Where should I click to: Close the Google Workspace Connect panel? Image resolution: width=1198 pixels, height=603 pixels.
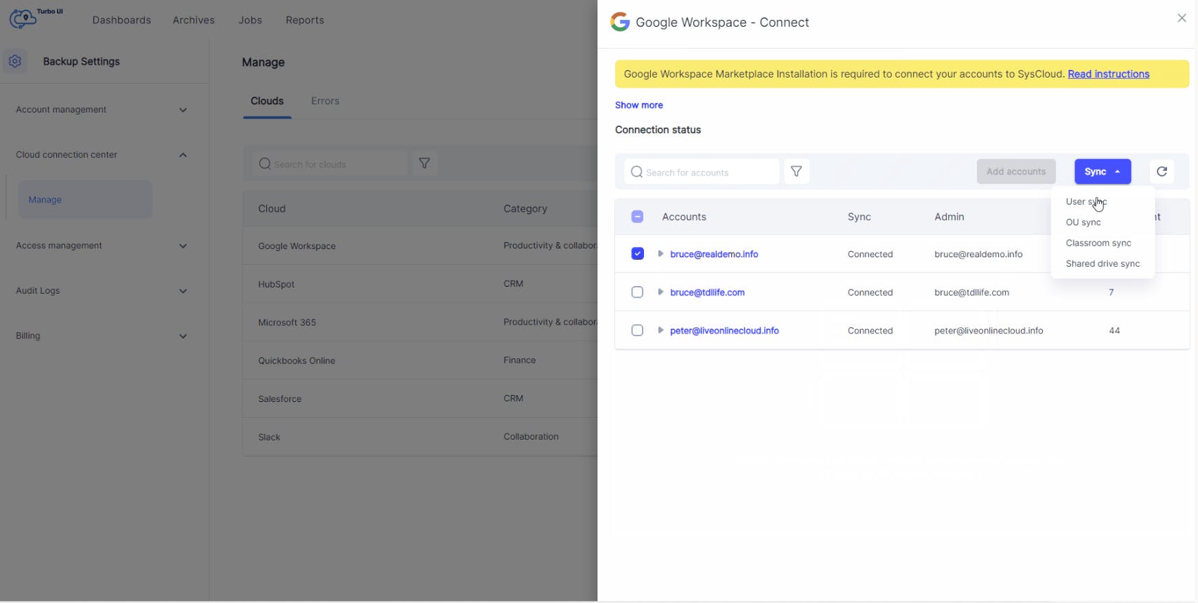coord(1182,19)
